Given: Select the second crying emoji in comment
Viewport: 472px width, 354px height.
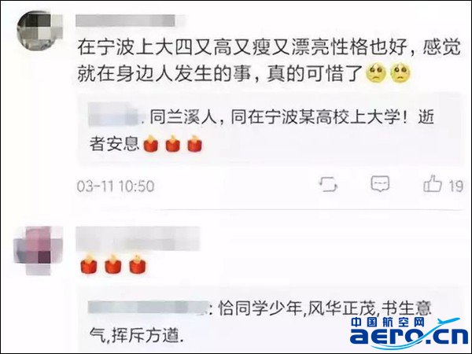Looking at the screenshot, I should coord(400,73).
